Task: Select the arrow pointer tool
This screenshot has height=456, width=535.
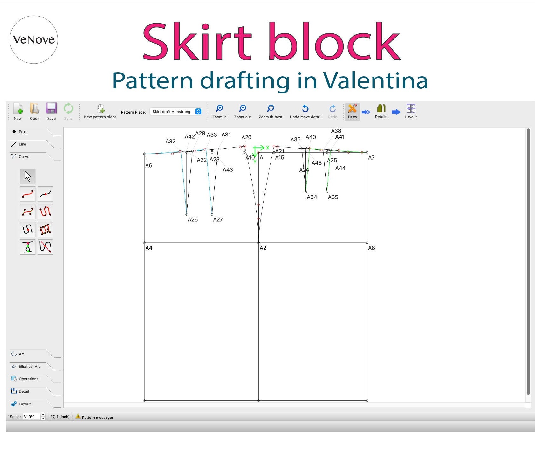Action: (27, 176)
